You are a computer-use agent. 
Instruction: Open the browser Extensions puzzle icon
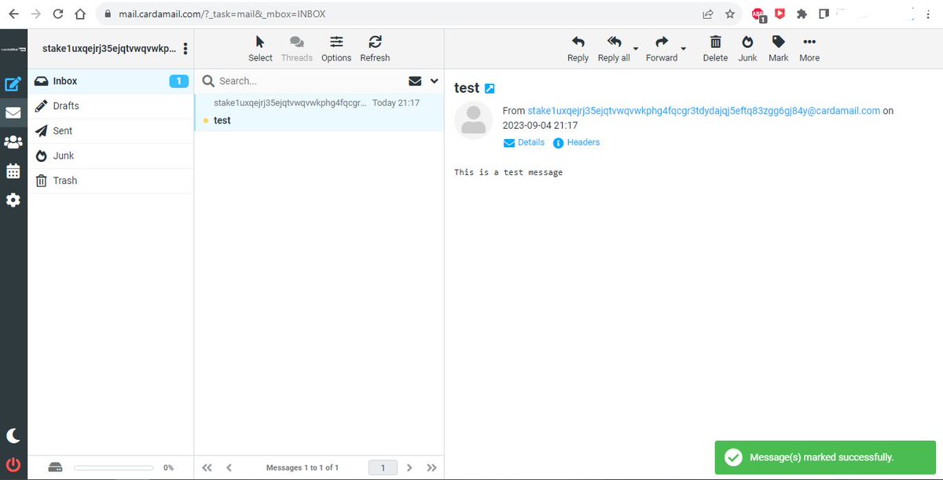(802, 13)
